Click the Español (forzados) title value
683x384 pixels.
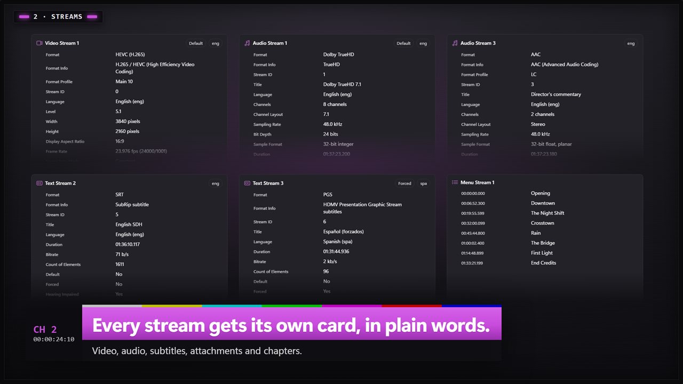(344, 231)
